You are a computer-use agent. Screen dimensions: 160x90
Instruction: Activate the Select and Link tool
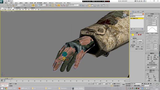pyautogui.click(x=8, y=5)
